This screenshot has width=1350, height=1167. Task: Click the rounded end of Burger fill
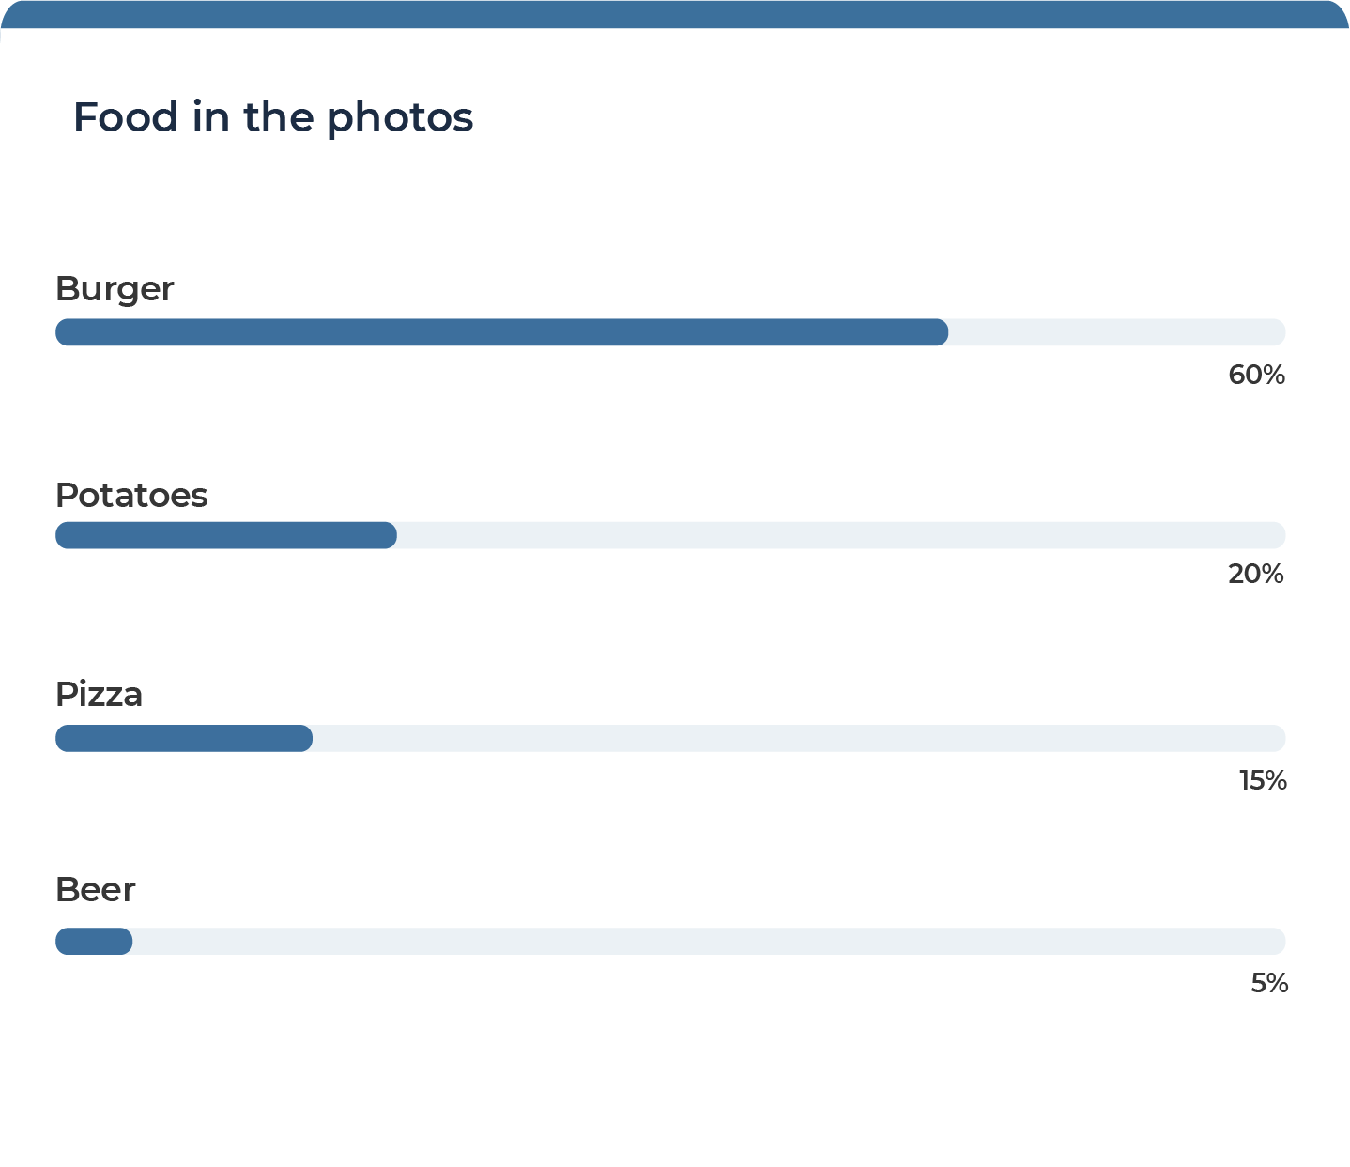[x=939, y=332]
